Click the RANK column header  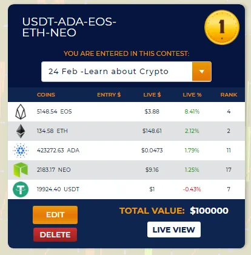[x=229, y=95]
